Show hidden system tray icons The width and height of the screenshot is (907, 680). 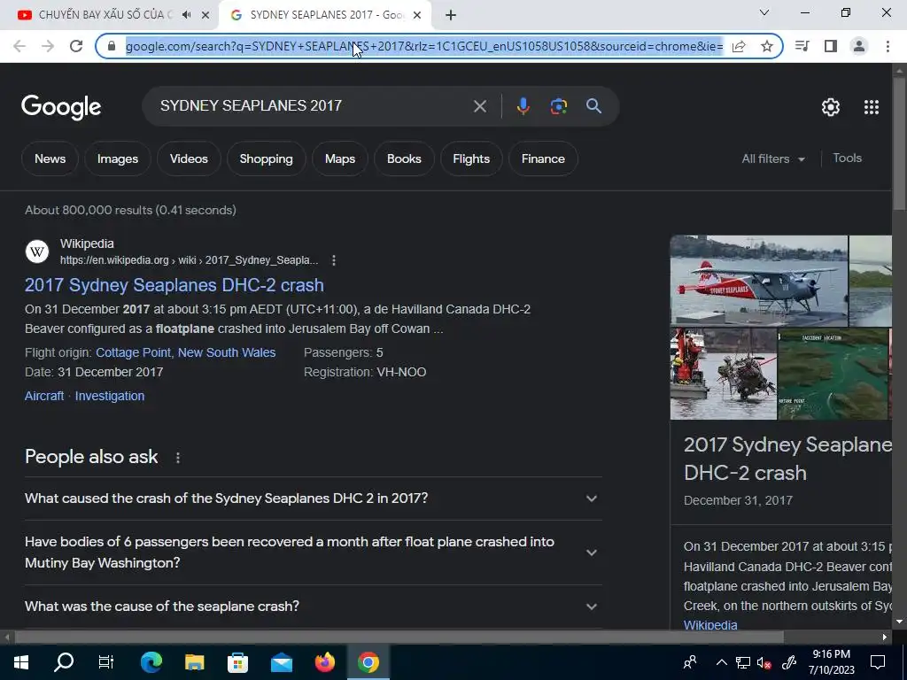(x=722, y=662)
